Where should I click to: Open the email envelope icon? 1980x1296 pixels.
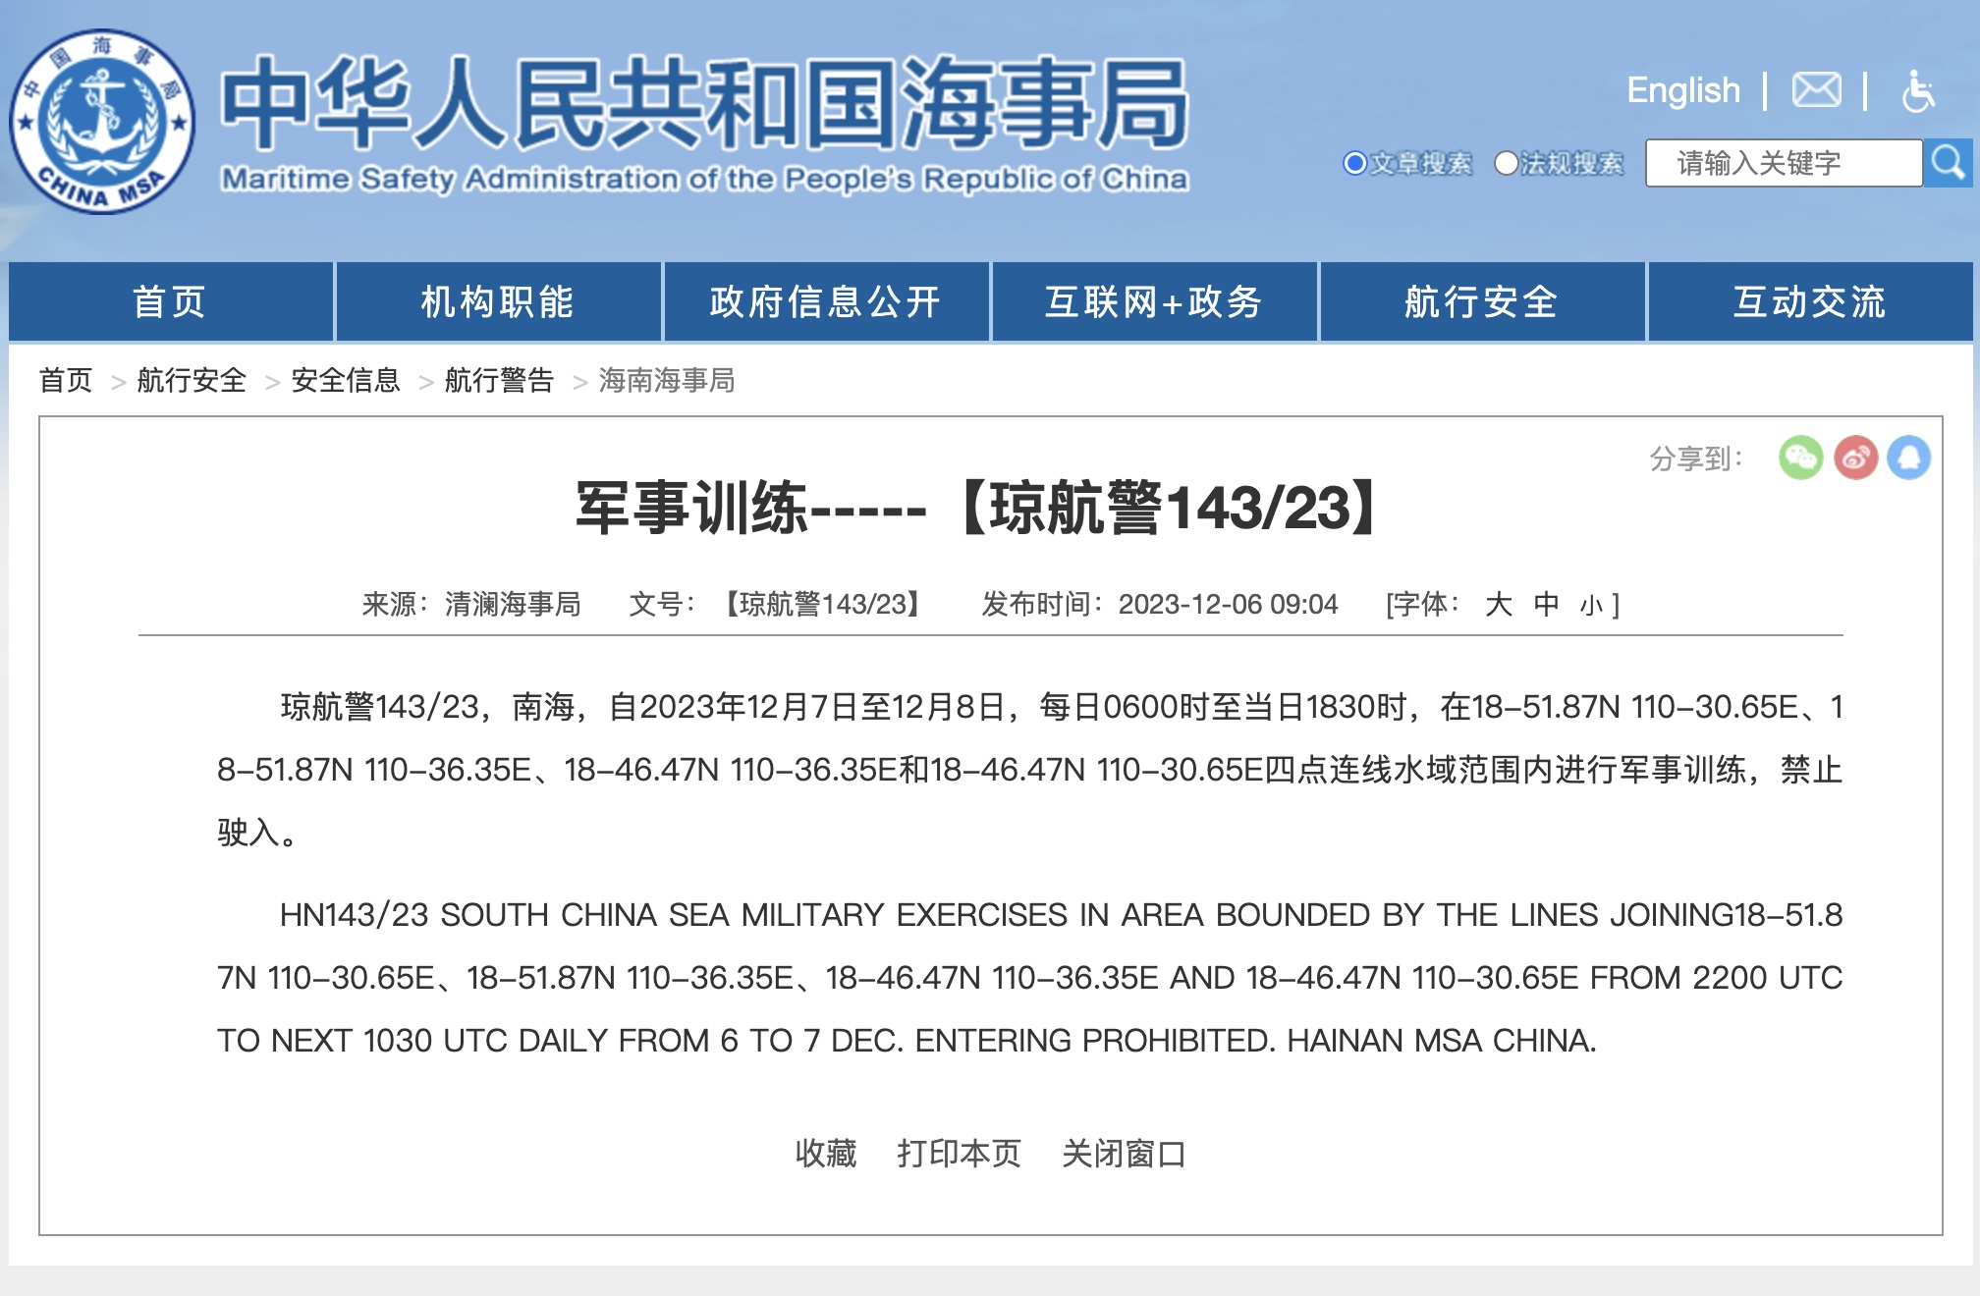1816,90
